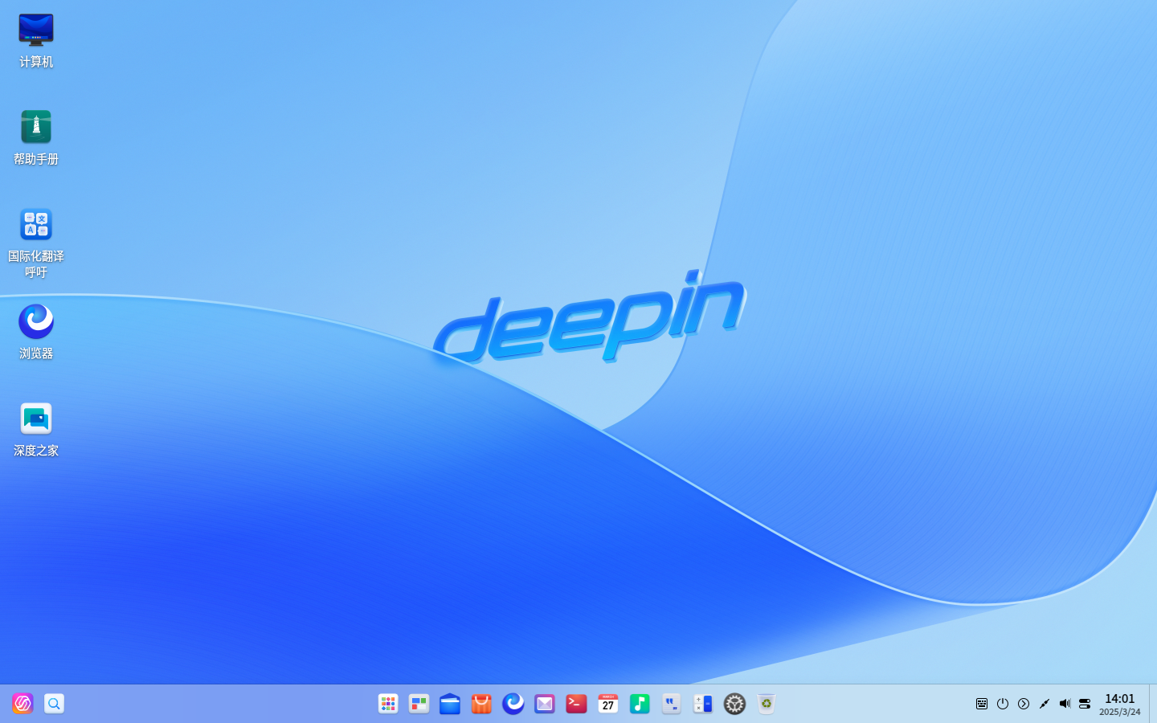
Task: Click the onscreen keyboard tray icon
Action: tap(982, 704)
